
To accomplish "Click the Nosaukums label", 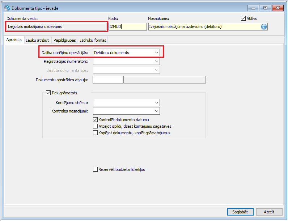I will click(158, 19).
